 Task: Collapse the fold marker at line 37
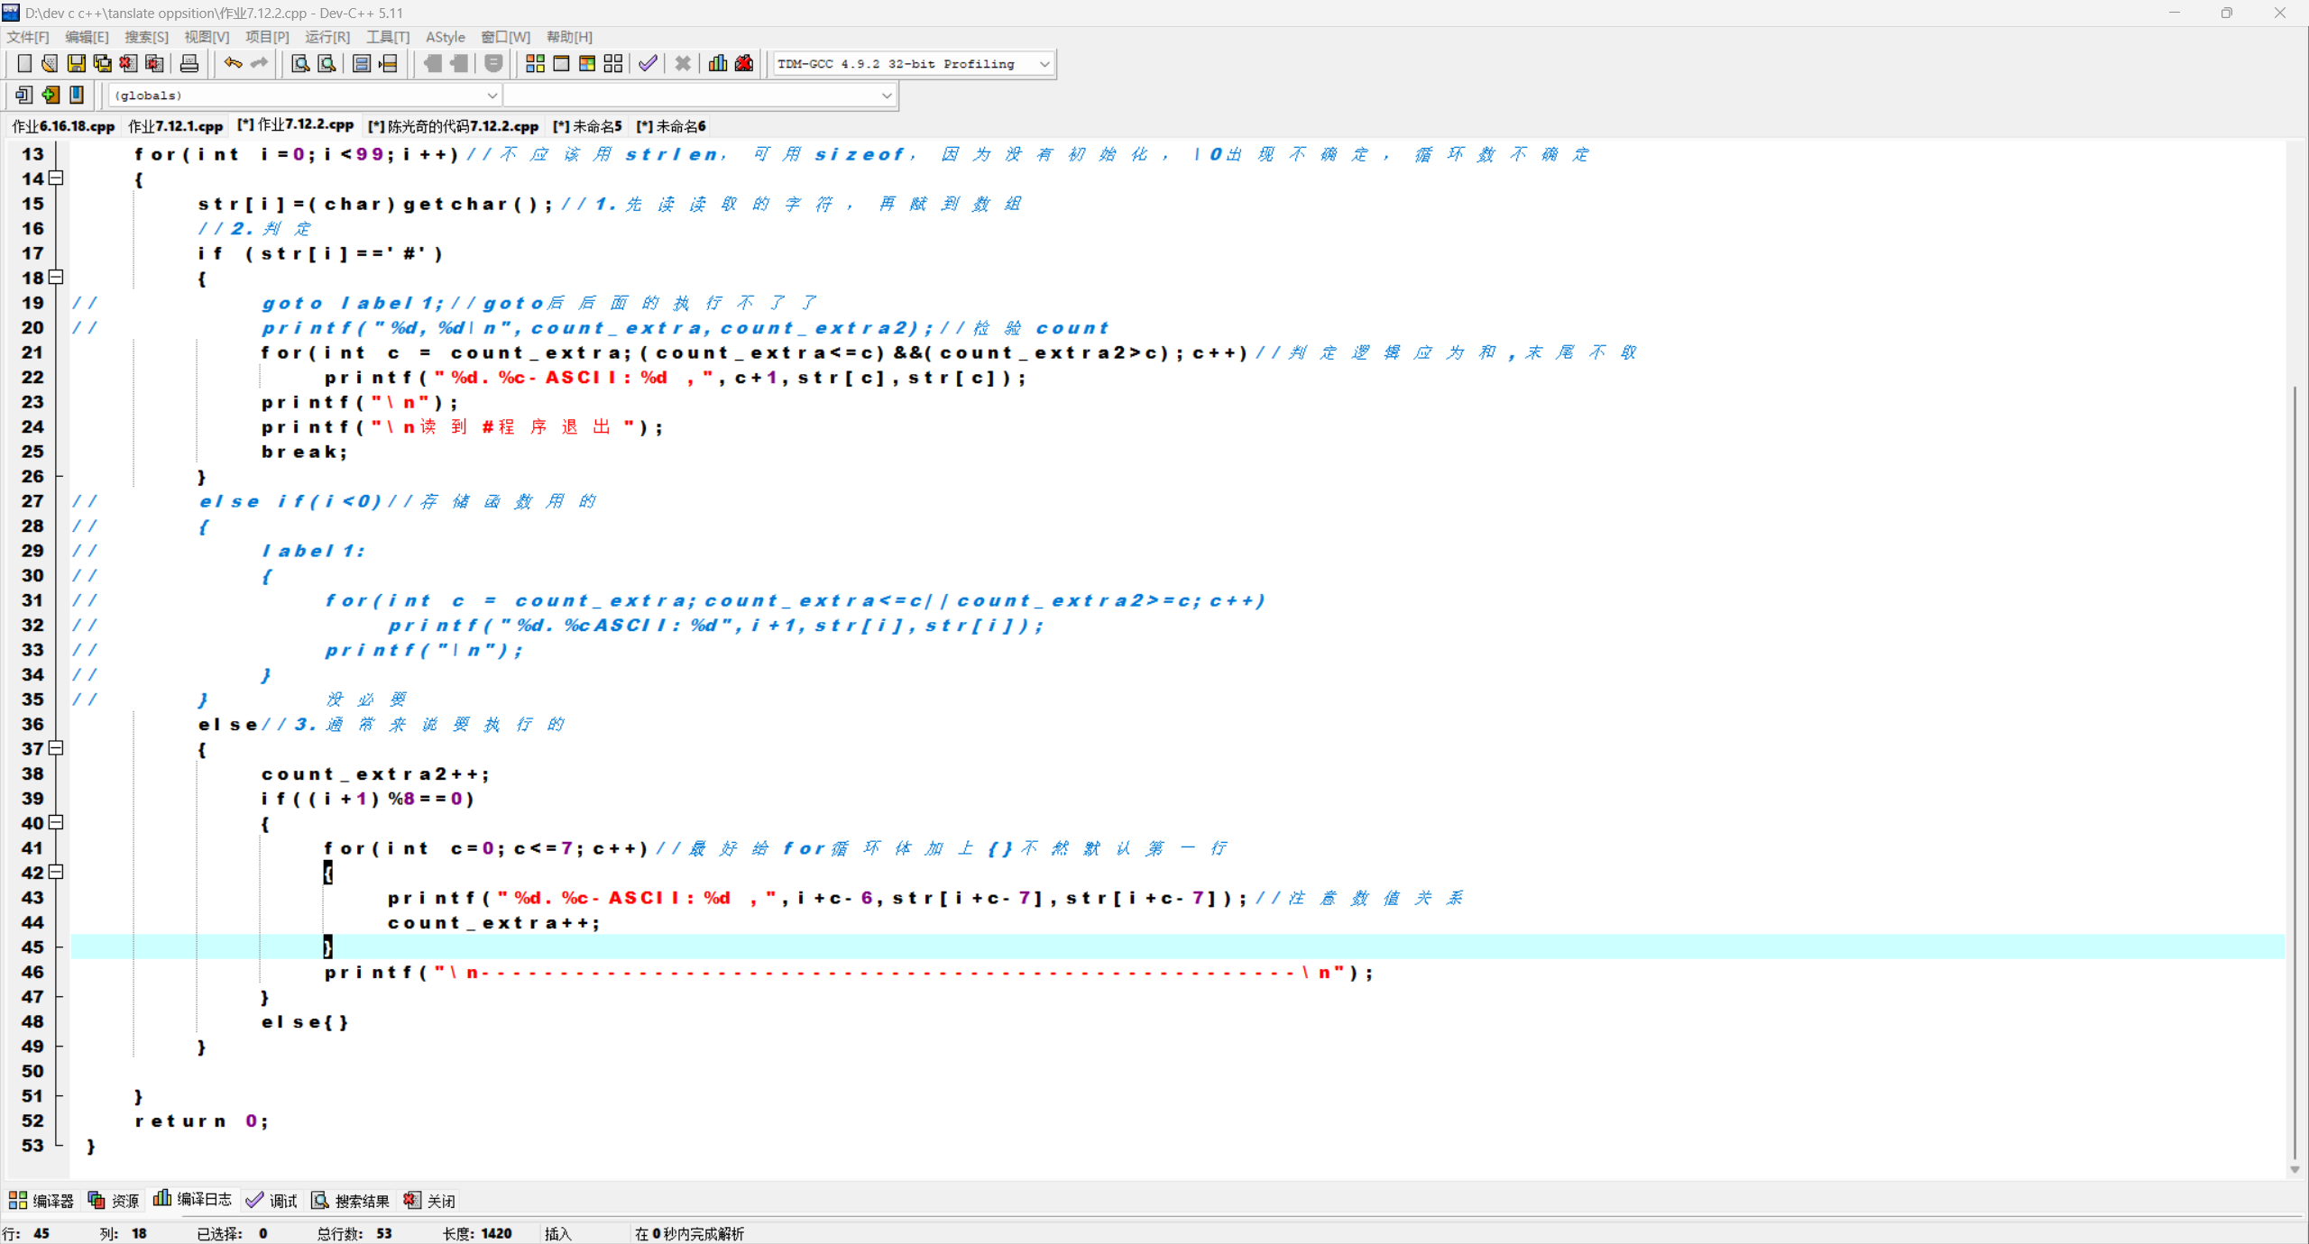[x=56, y=748]
